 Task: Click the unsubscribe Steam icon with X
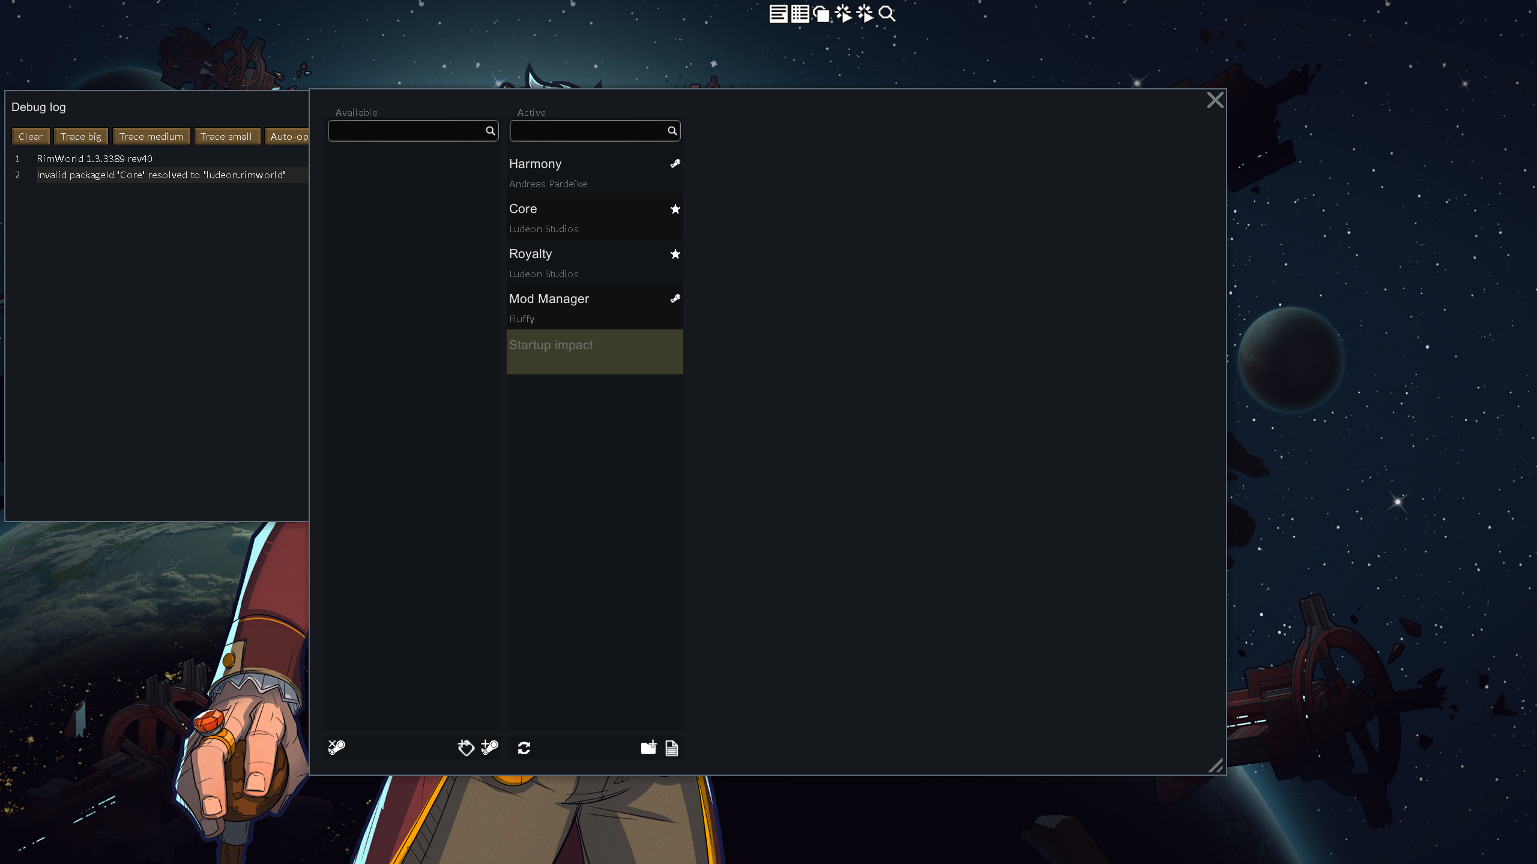click(x=337, y=748)
